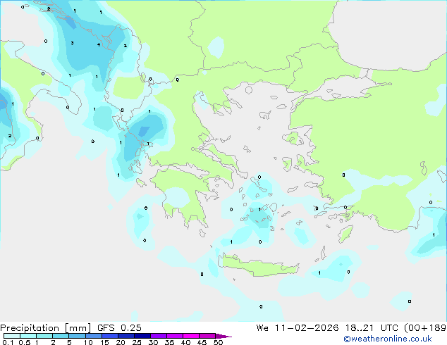Click the '10' legend scale label
447x345 pixels.
click(x=88, y=342)
